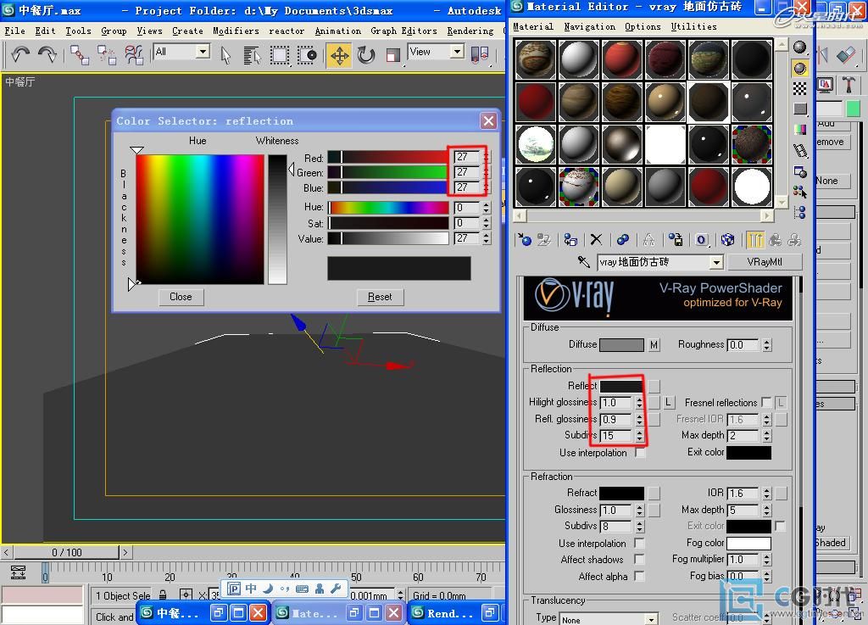The image size is (868, 625).
Task: Click Close in the Color Selector
Action: point(181,297)
